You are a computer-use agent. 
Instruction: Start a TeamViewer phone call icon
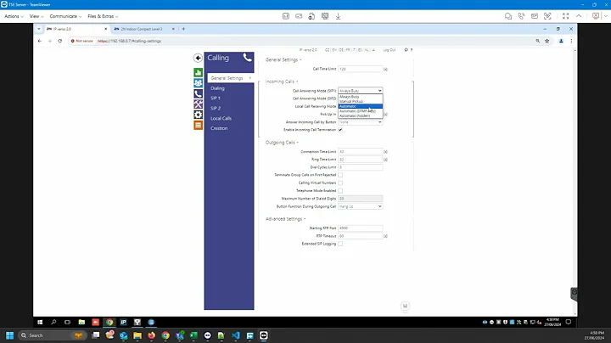click(x=521, y=16)
